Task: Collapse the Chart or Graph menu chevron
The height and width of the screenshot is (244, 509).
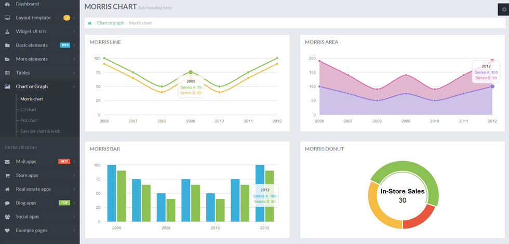Action: (x=74, y=87)
